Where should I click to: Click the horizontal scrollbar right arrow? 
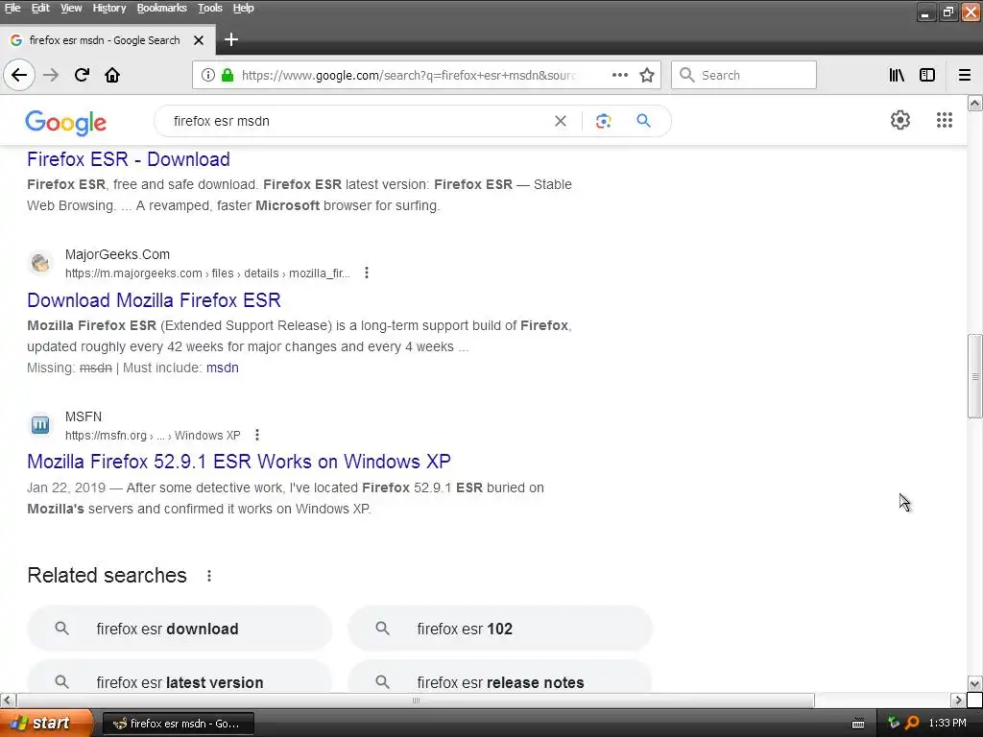click(957, 700)
